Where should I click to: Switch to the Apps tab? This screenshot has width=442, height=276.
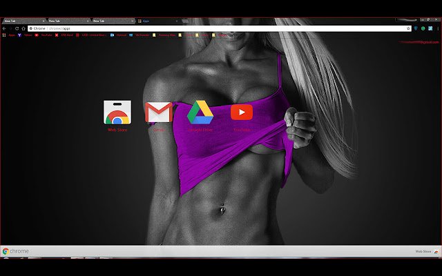point(158,21)
